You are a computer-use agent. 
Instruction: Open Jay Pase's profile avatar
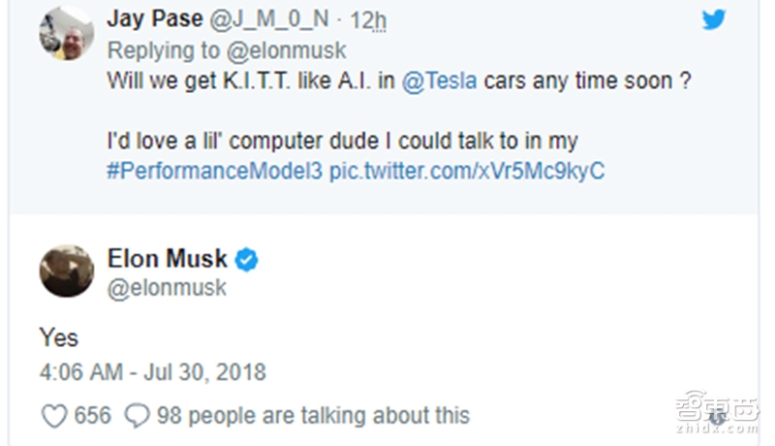(x=66, y=35)
